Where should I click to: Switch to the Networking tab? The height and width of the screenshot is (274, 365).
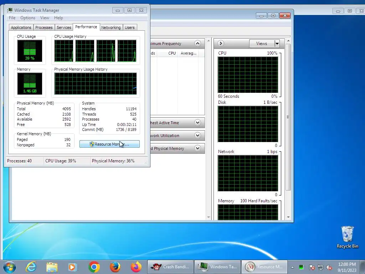(x=111, y=27)
